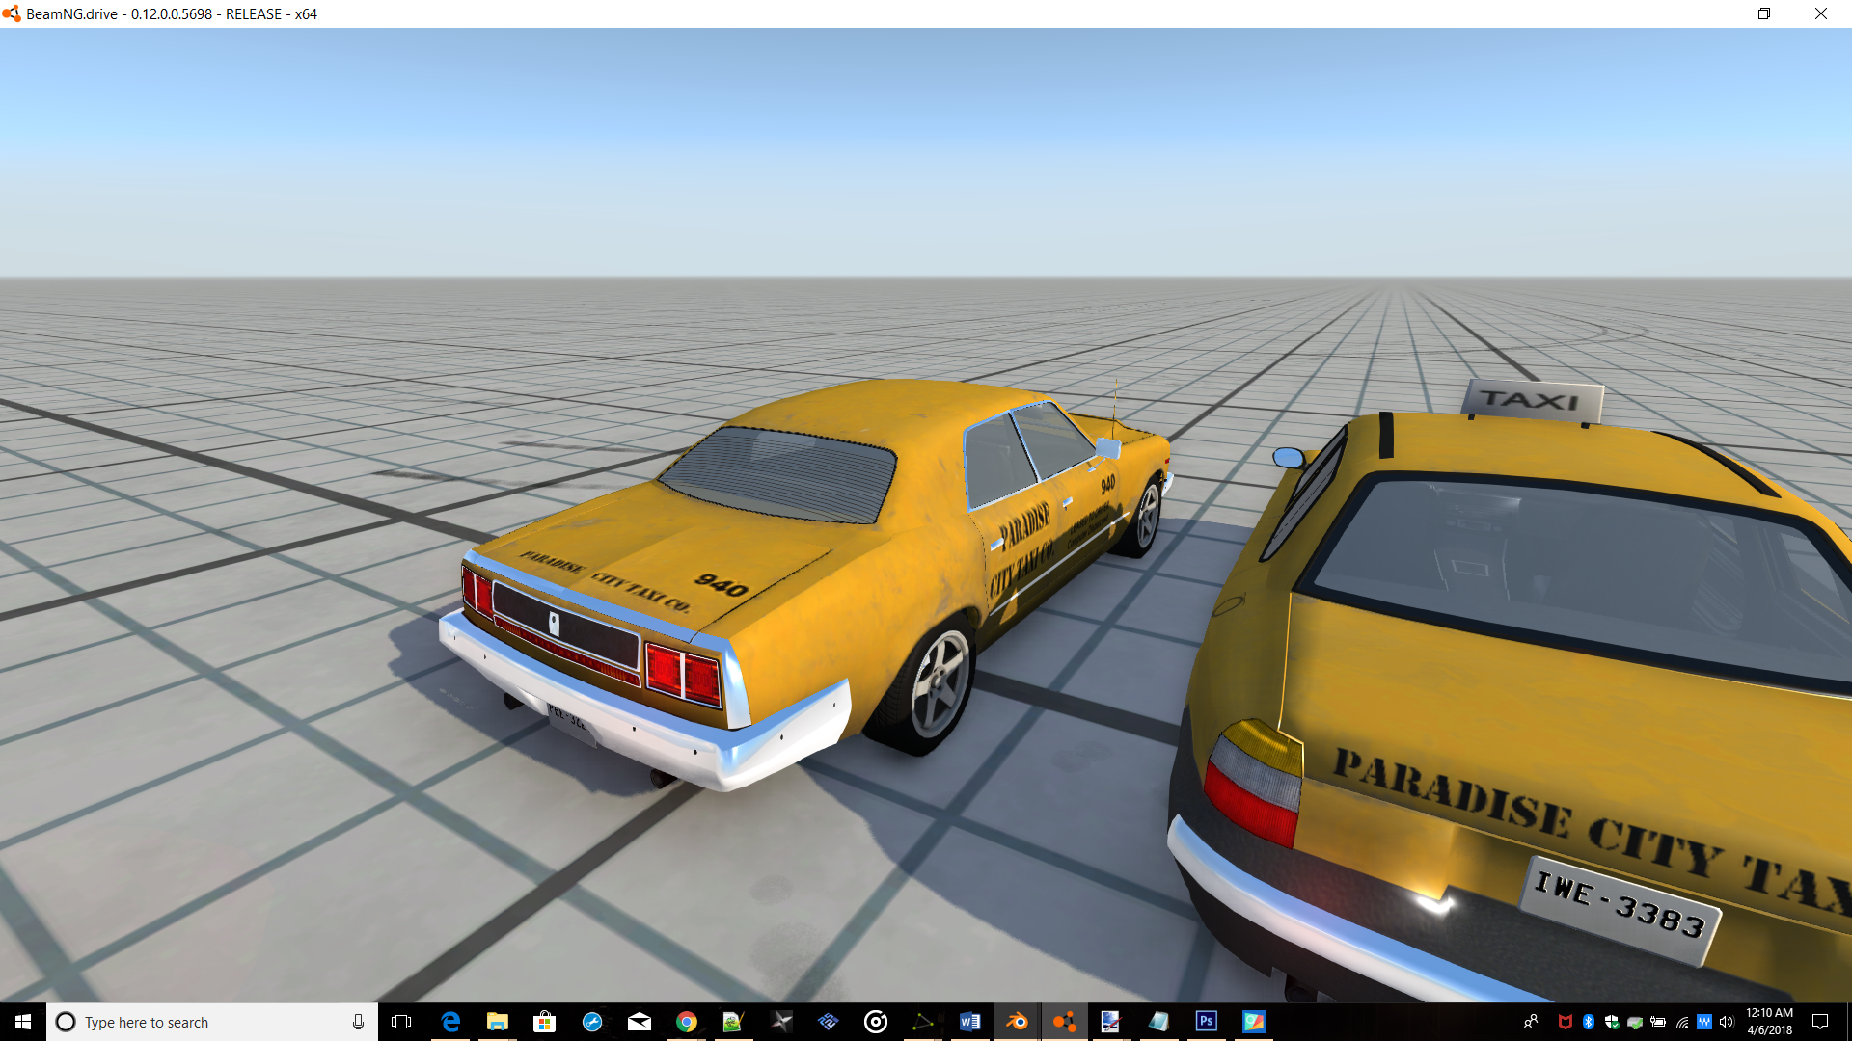Click the 940 number on the taxi trunk
The height and width of the screenshot is (1041, 1852).
coord(722,584)
